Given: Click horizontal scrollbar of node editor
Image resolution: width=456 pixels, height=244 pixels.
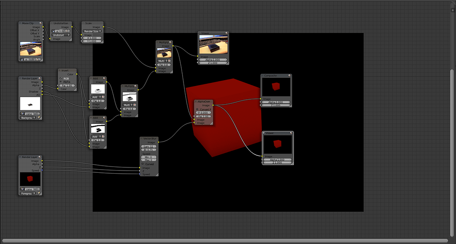Looking at the screenshot, I should point(225,241).
